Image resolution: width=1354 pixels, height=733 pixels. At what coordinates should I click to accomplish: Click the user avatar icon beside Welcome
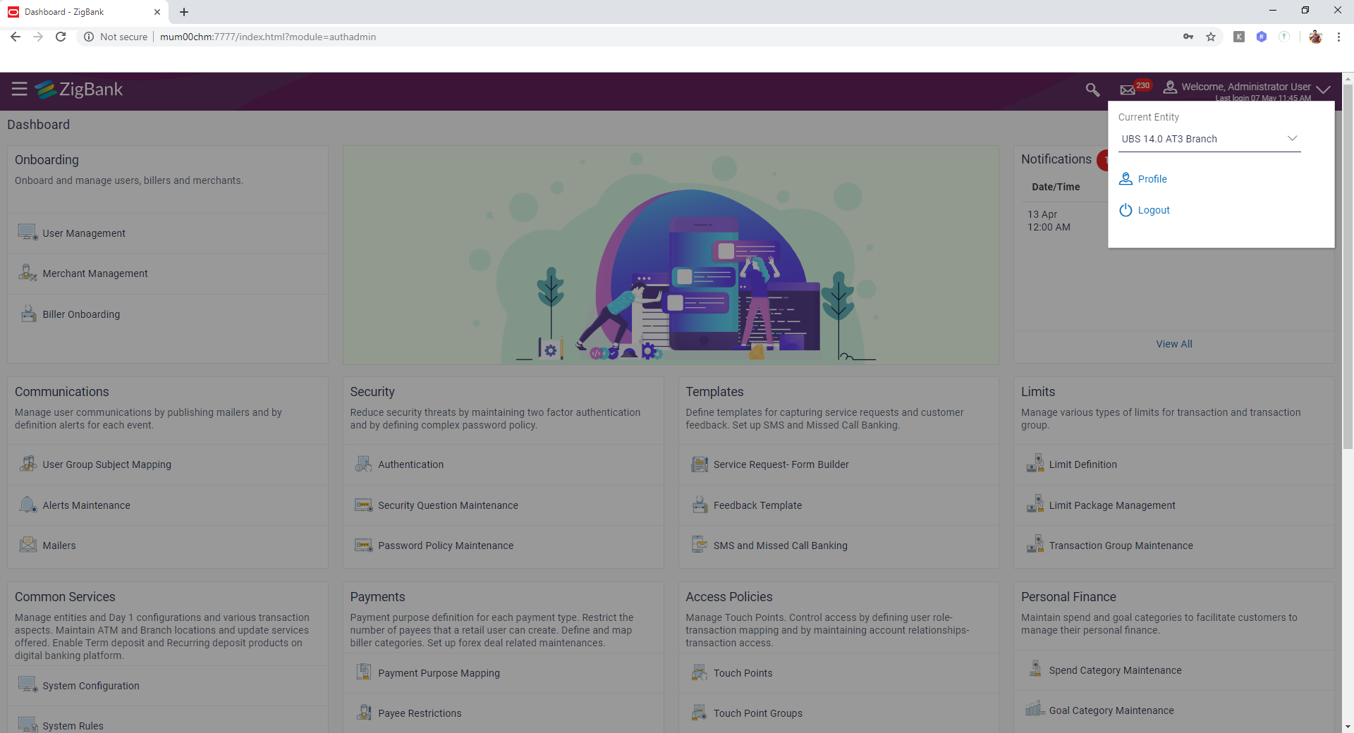coord(1170,87)
